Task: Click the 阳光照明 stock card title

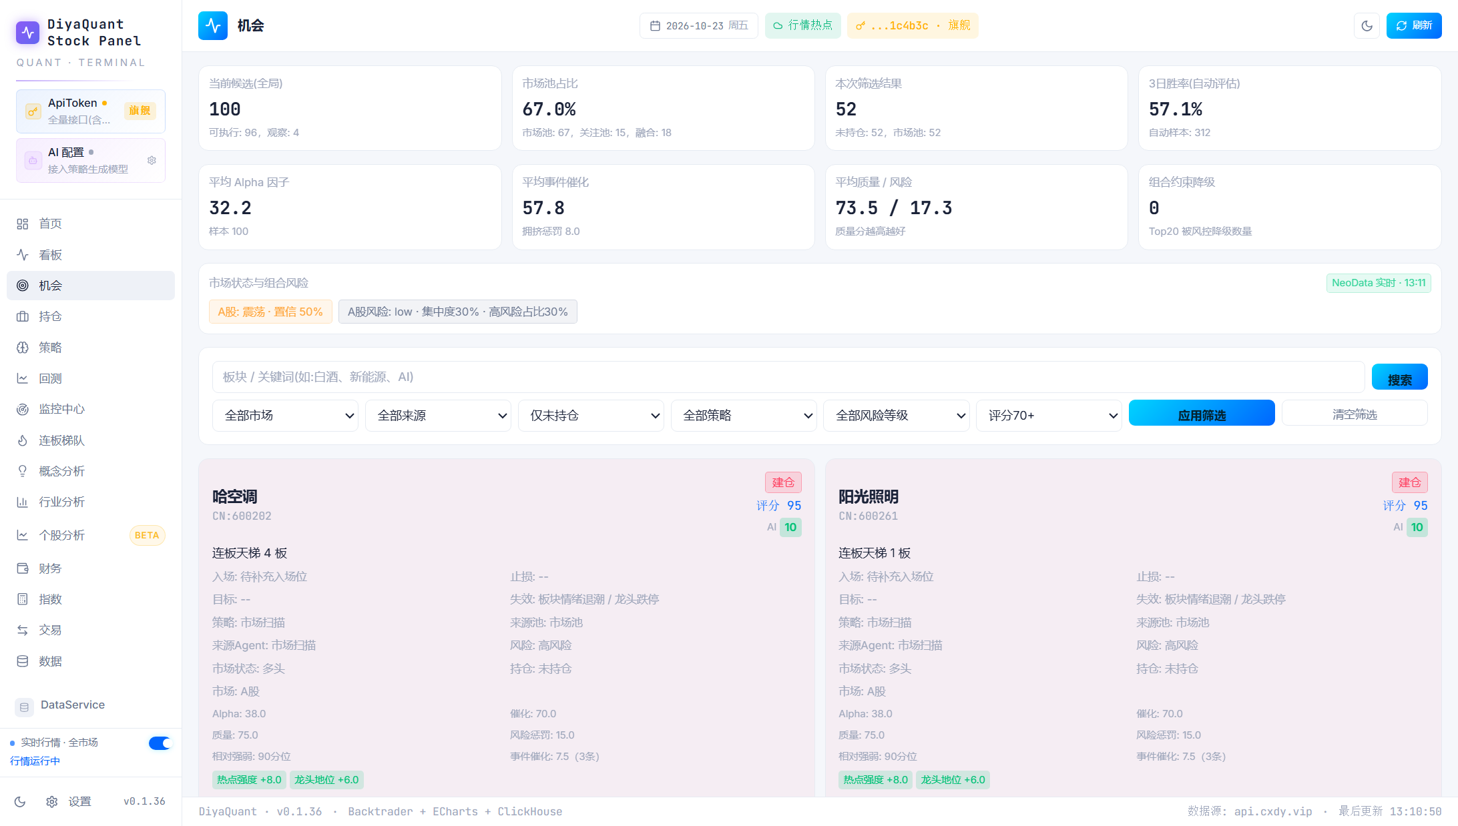Action: (x=869, y=496)
